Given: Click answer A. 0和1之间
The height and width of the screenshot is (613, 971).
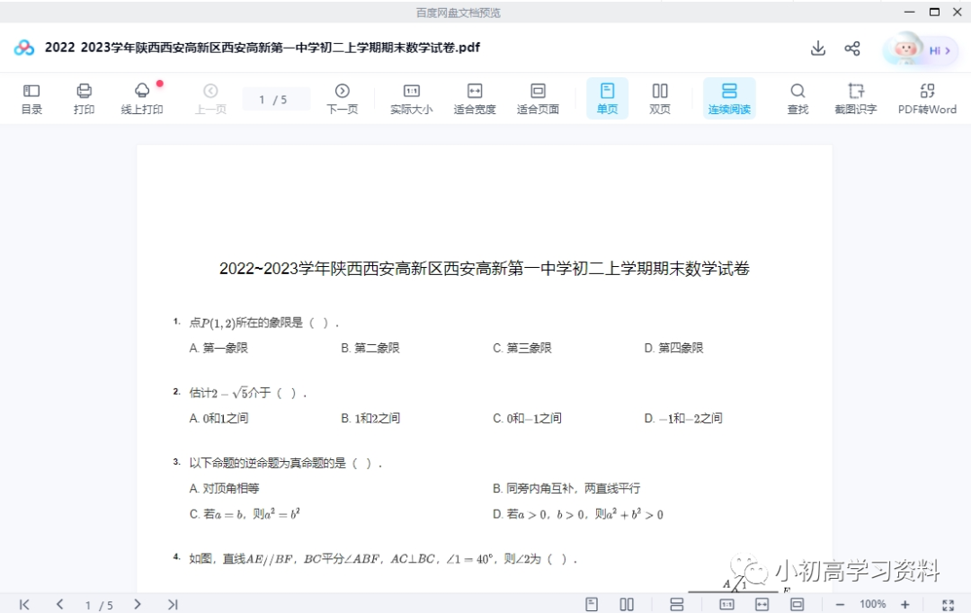Looking at the screenshot, I should [218, 419].
